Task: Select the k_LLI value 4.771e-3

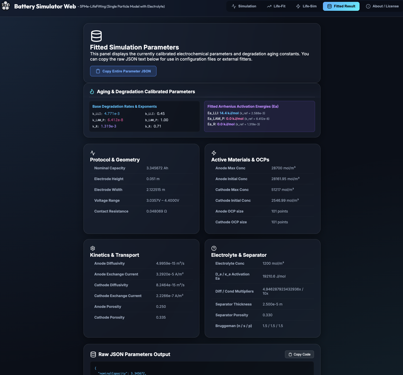Action: point(112,114)
